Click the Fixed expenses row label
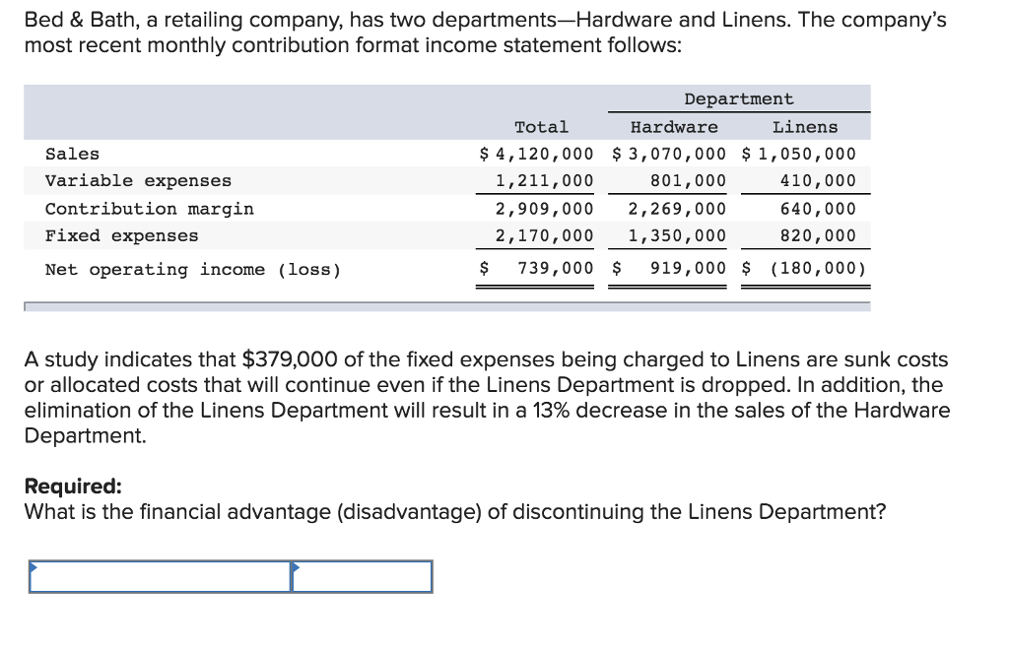Viewport: 1009px width, 650px height. [x=121, y=236]
